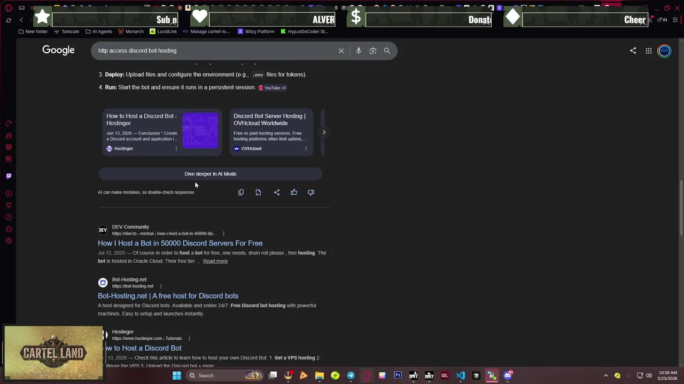The image size is (684, 384).
Task: Click the Dive deeper in AI Mode button
Action: click(211, 174)
